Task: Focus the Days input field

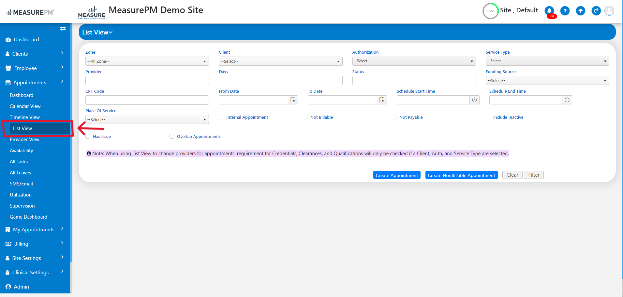Action: point(280,80)
